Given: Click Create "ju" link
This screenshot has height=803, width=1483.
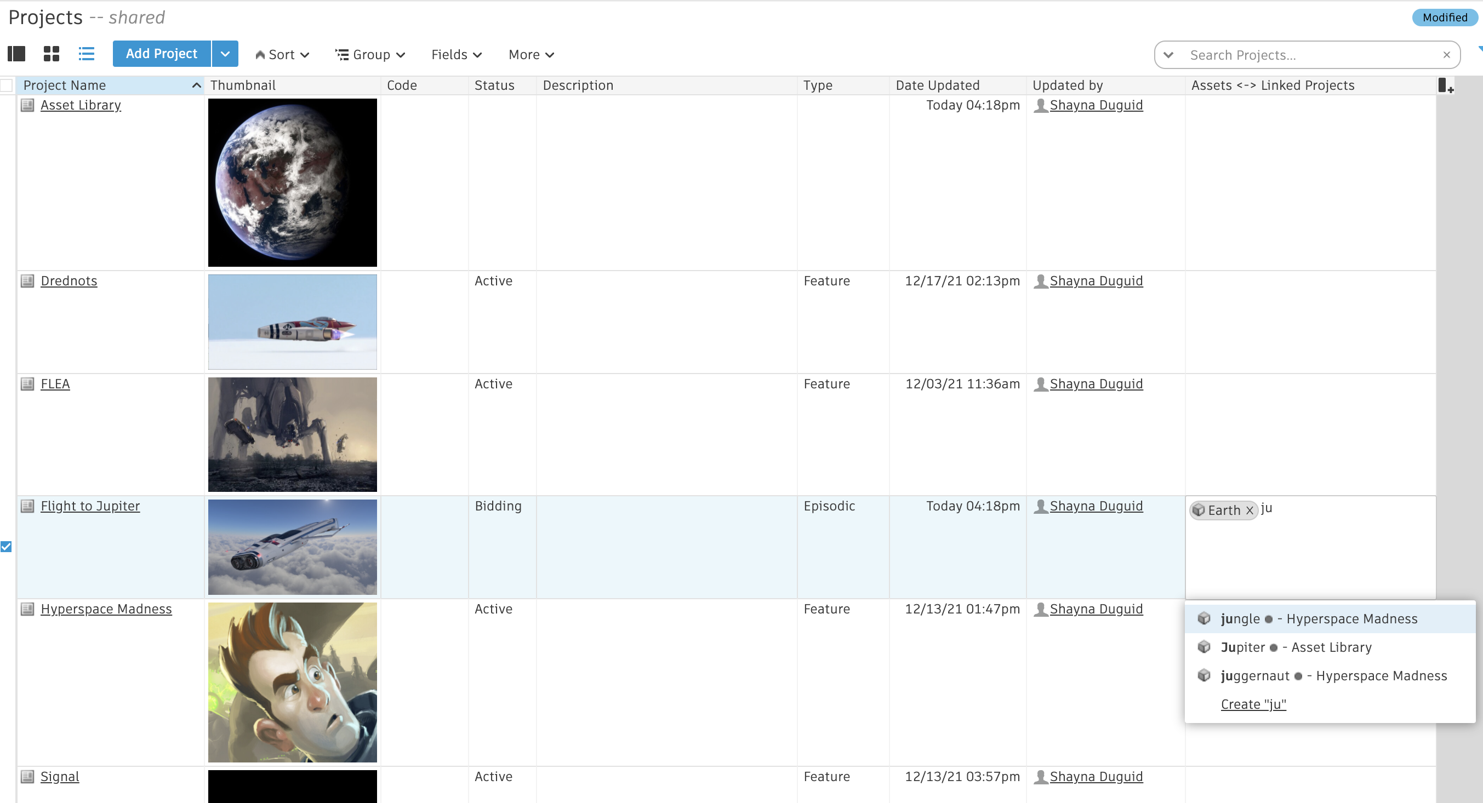Looking at the screenshot, I should coord(1253,704).
